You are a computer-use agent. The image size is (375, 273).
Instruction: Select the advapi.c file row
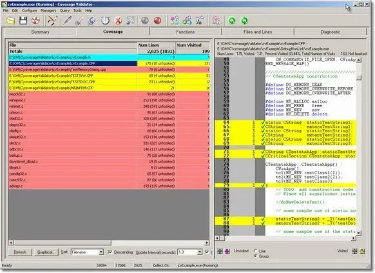(x=109, y=186)
